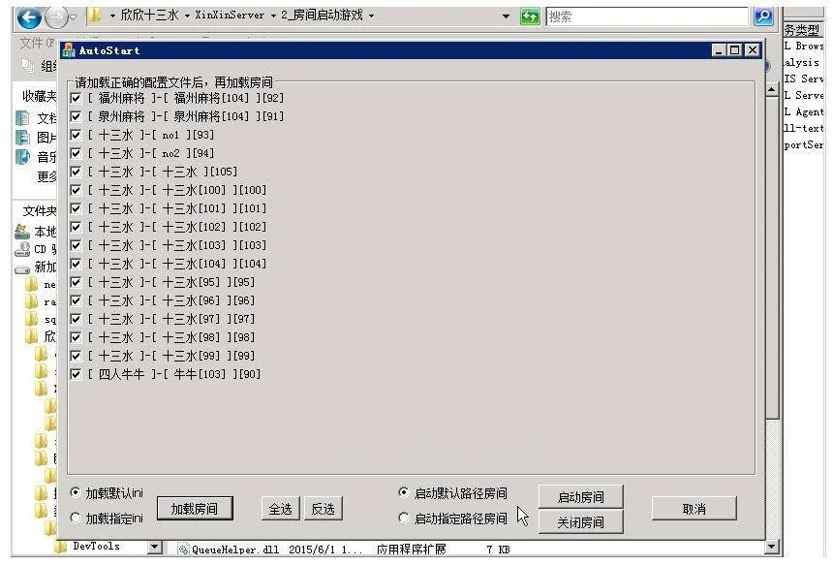This screenshot has height=566, width=833.
Task: Choose the 启动指定路径房间 radio button
Action: click(404, 519)
